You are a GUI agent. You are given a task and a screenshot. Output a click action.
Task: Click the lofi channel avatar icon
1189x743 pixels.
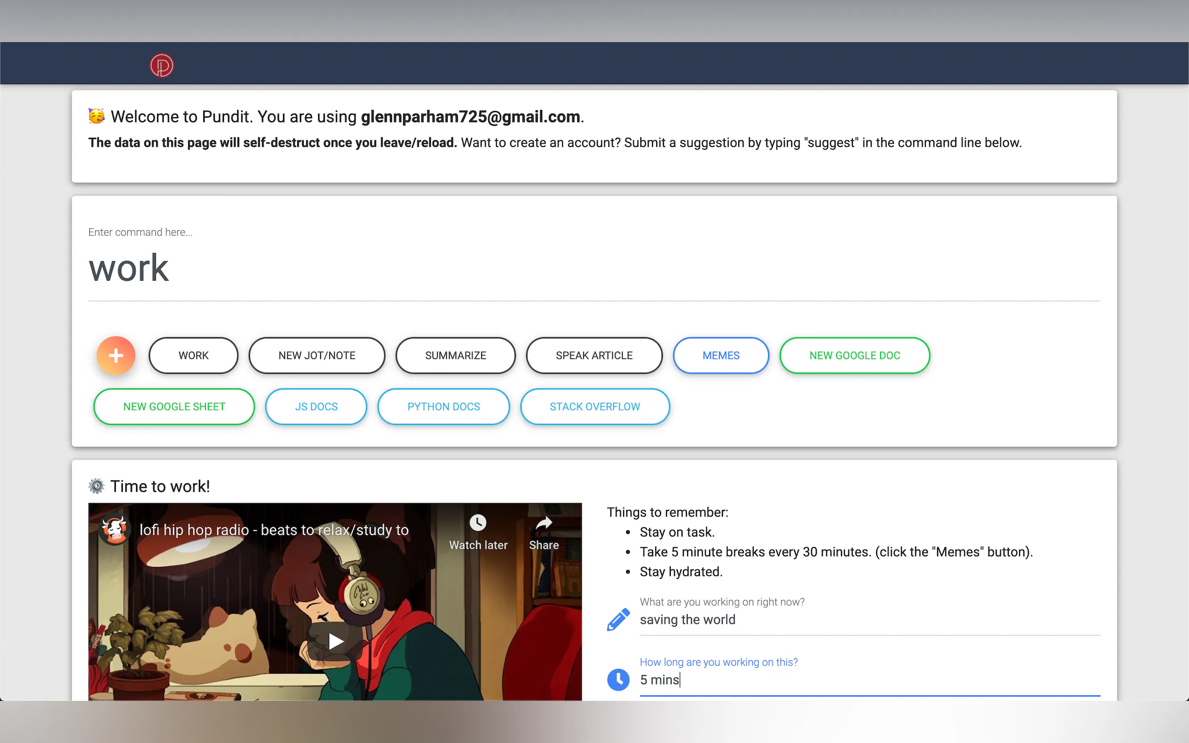(115, 530)
